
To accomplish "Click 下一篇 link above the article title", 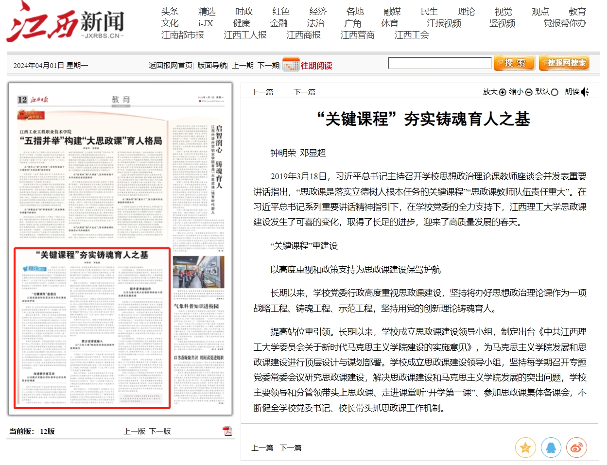I will pyautogui.click(x=304, y=92).
